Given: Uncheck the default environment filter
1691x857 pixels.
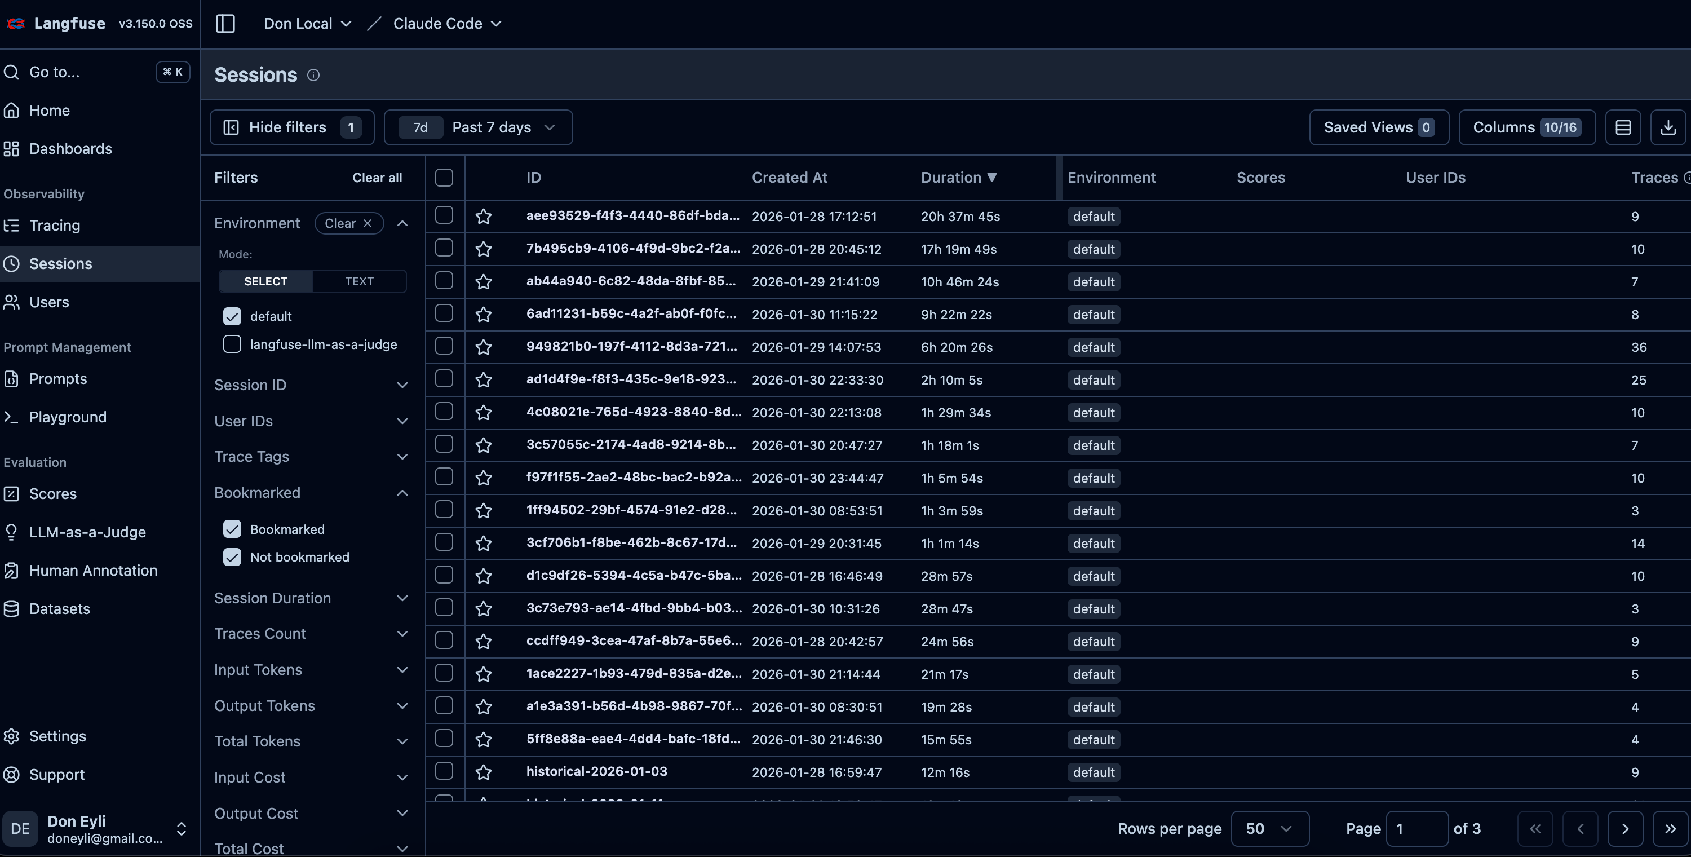Looking at the screenshot, I should pyautogui.click(x=232, y=316).
